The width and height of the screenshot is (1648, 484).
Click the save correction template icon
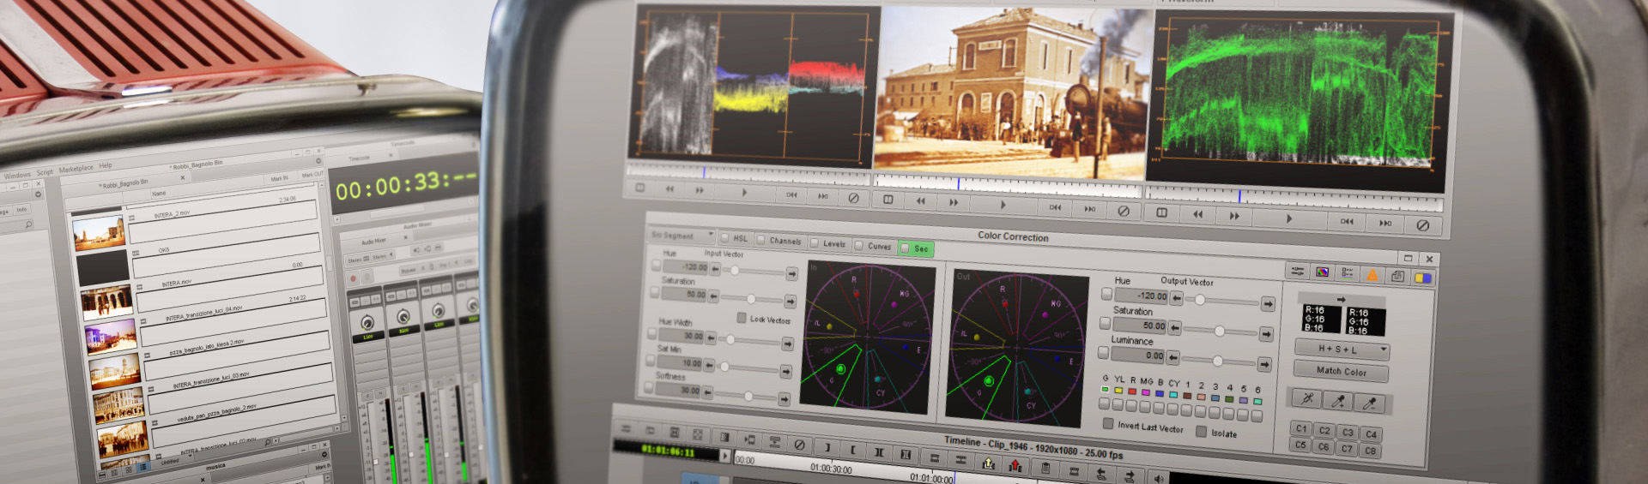[x=1397, y=276]
